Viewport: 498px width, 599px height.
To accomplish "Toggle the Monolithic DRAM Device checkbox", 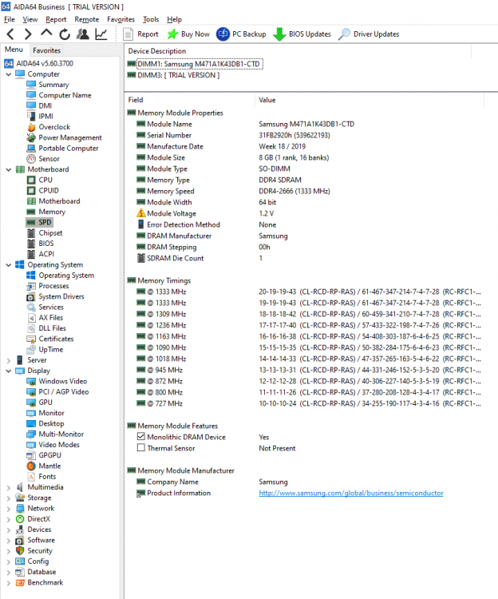I will point(140,436).
